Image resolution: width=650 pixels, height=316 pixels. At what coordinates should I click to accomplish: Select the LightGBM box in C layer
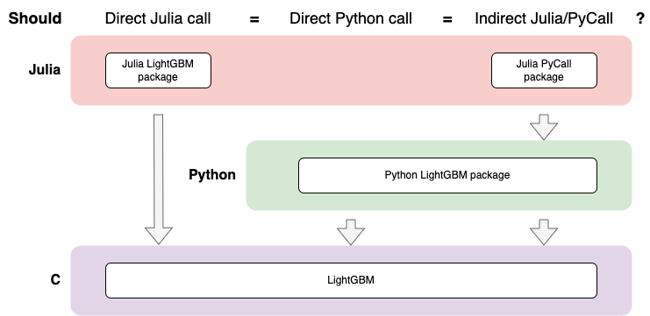(351, 280)
